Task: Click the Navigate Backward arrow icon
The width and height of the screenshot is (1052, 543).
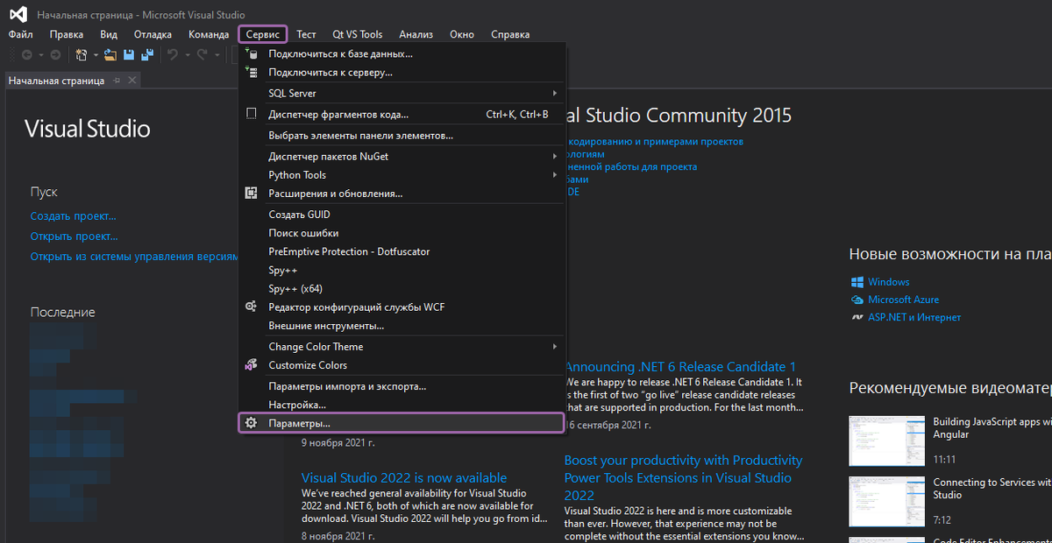Action: [x=26, y=55]
